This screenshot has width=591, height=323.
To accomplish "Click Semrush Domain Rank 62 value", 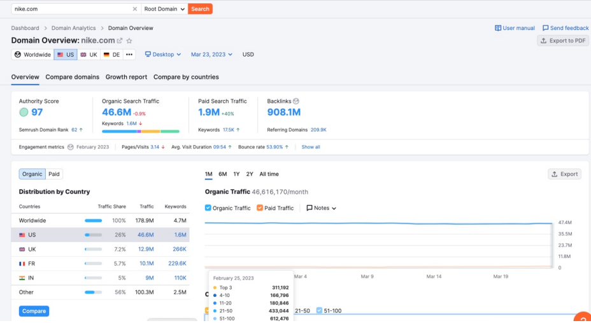I will click(74, 130).
